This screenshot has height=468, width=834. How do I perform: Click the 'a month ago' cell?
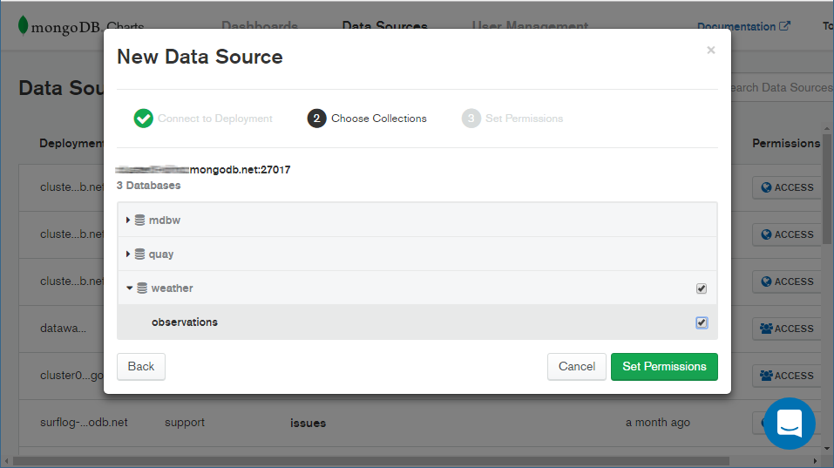point(657,423)
